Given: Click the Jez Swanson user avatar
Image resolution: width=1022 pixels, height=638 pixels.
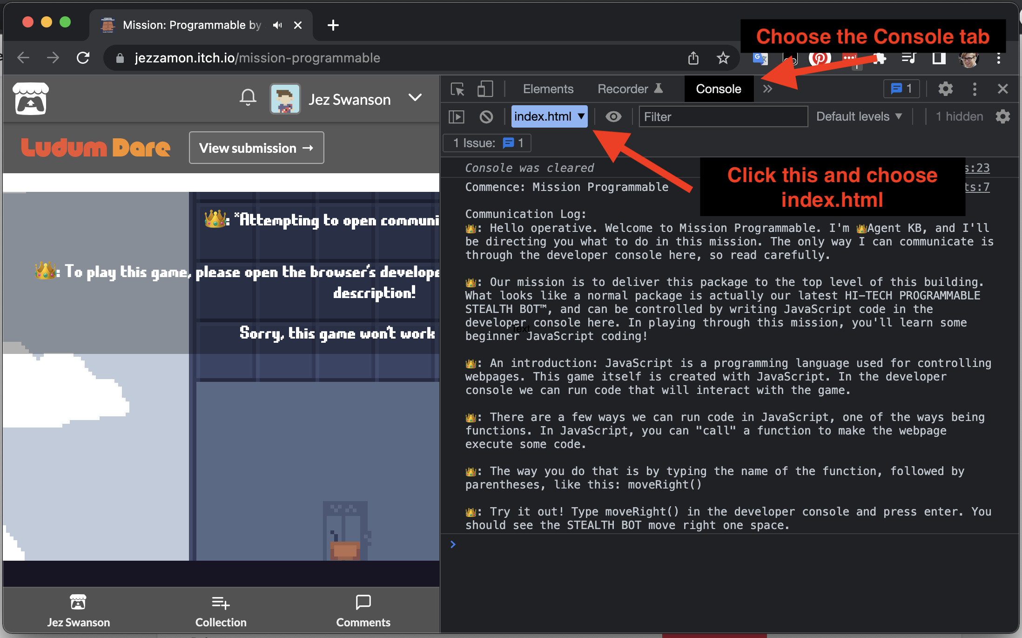Looking at the screenshot, I should click(285, 99).
